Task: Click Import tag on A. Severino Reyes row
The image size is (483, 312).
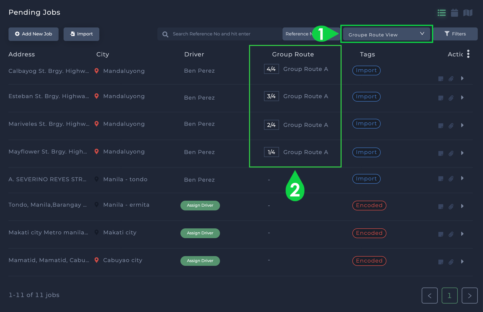Action: click(366, 179)
